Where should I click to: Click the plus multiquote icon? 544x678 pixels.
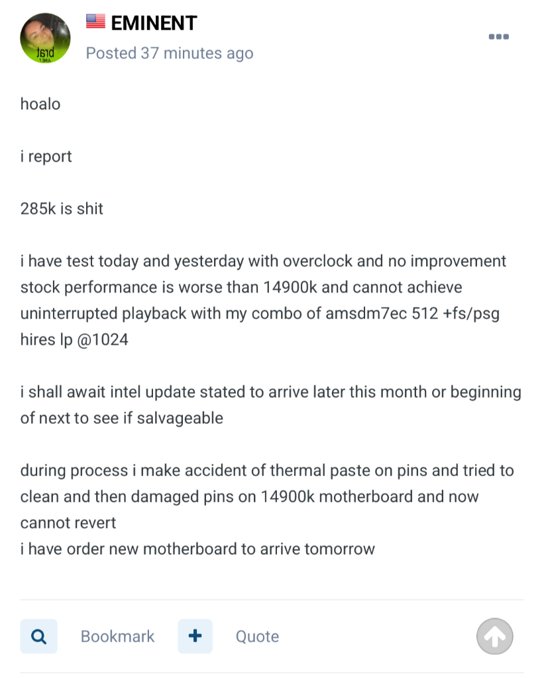tap(195, 636)
